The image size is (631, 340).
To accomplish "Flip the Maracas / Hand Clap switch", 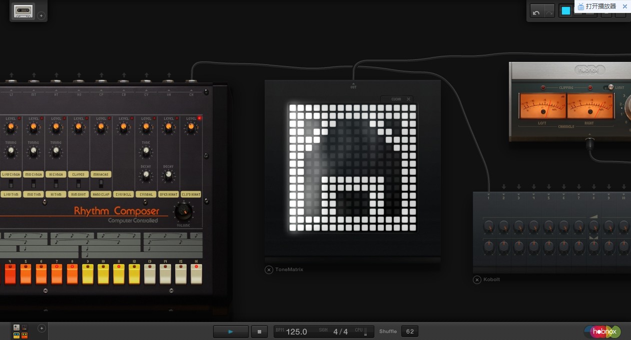I will pos(101,184).
